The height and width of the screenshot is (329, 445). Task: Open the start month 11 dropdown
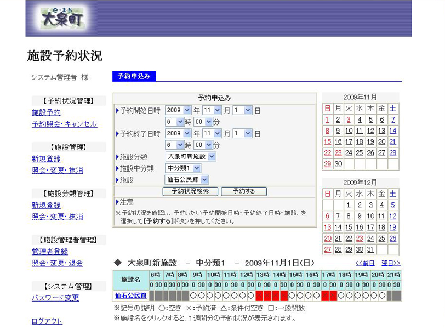click(212, 110)
